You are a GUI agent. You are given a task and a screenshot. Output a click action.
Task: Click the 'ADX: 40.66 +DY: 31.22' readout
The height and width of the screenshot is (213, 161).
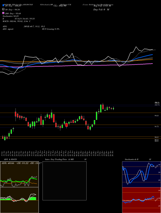(x=15, y=163)
